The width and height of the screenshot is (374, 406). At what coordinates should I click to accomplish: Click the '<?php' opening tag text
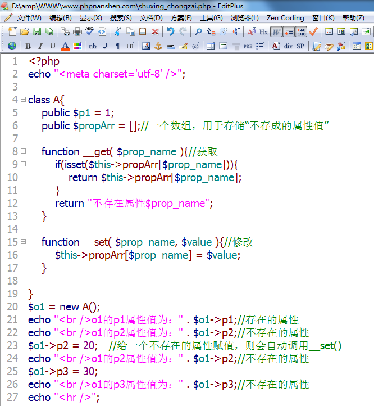click(x=44, y=61)
